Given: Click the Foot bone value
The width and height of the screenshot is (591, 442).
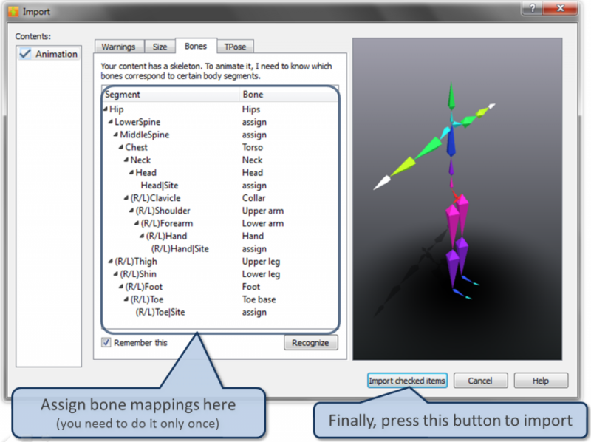Looking at the screenshot, I should coord(251,287).
